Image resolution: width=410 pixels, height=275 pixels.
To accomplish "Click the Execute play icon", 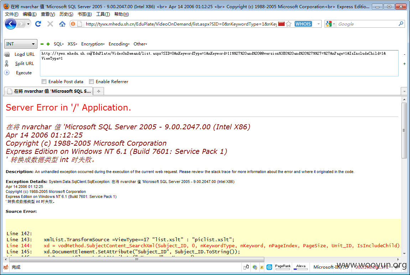I will pos(7,72).
